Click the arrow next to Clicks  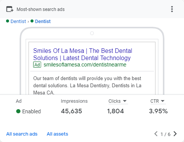coord(125,101)
